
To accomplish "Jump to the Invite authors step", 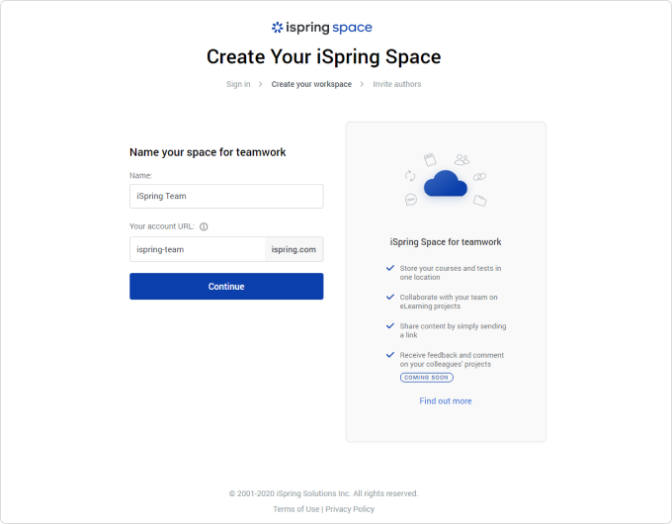I will coord(396,84).
